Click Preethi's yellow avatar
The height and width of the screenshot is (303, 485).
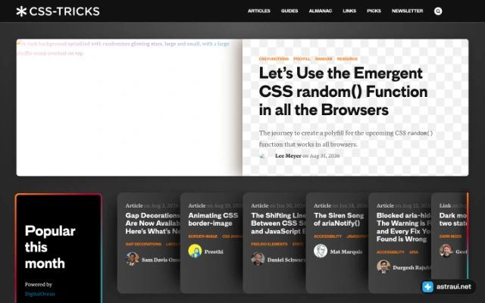[195, 251]
